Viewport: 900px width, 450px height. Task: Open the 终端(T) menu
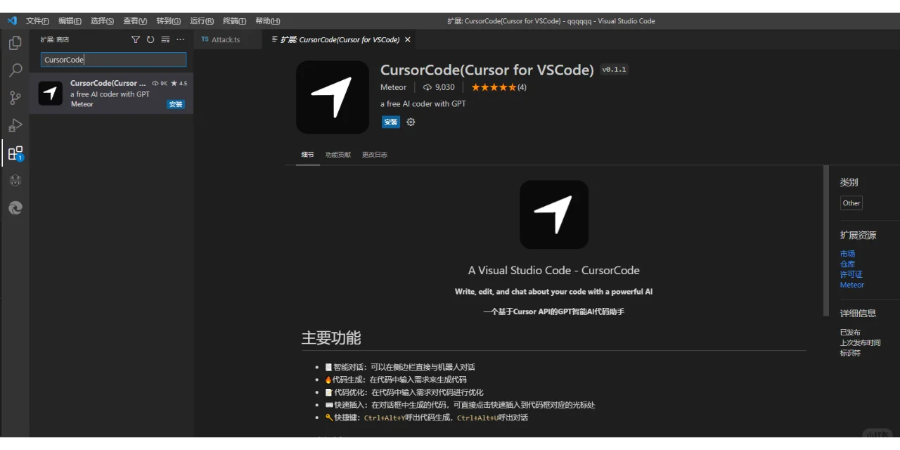click(234, 21)
